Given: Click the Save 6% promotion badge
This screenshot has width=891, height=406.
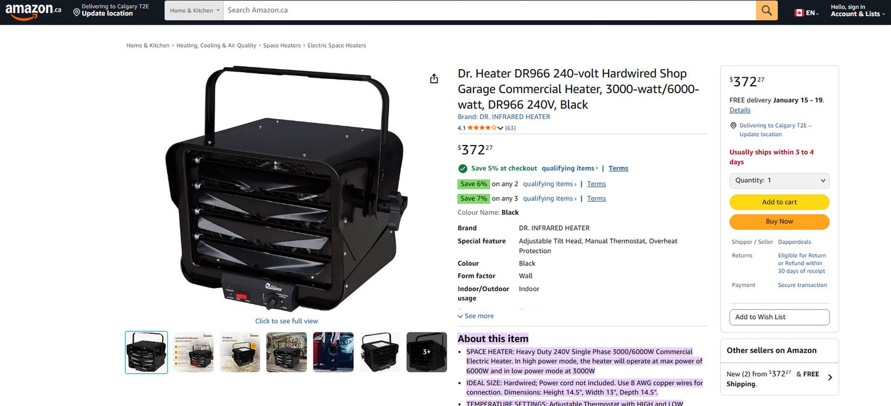Looking at the screenshot, I should pos(474,183).
